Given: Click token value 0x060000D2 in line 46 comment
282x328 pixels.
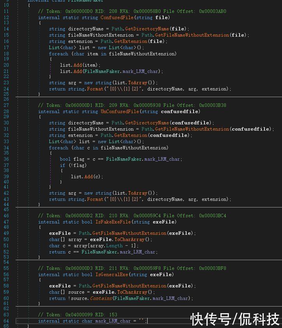Looking at the screenshot, I should (x=79, y=216).
